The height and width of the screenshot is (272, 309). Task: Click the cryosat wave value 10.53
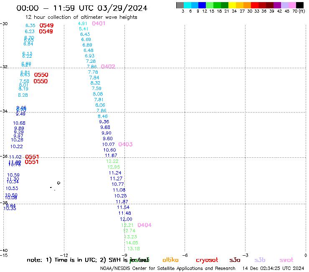pos(12,188)
